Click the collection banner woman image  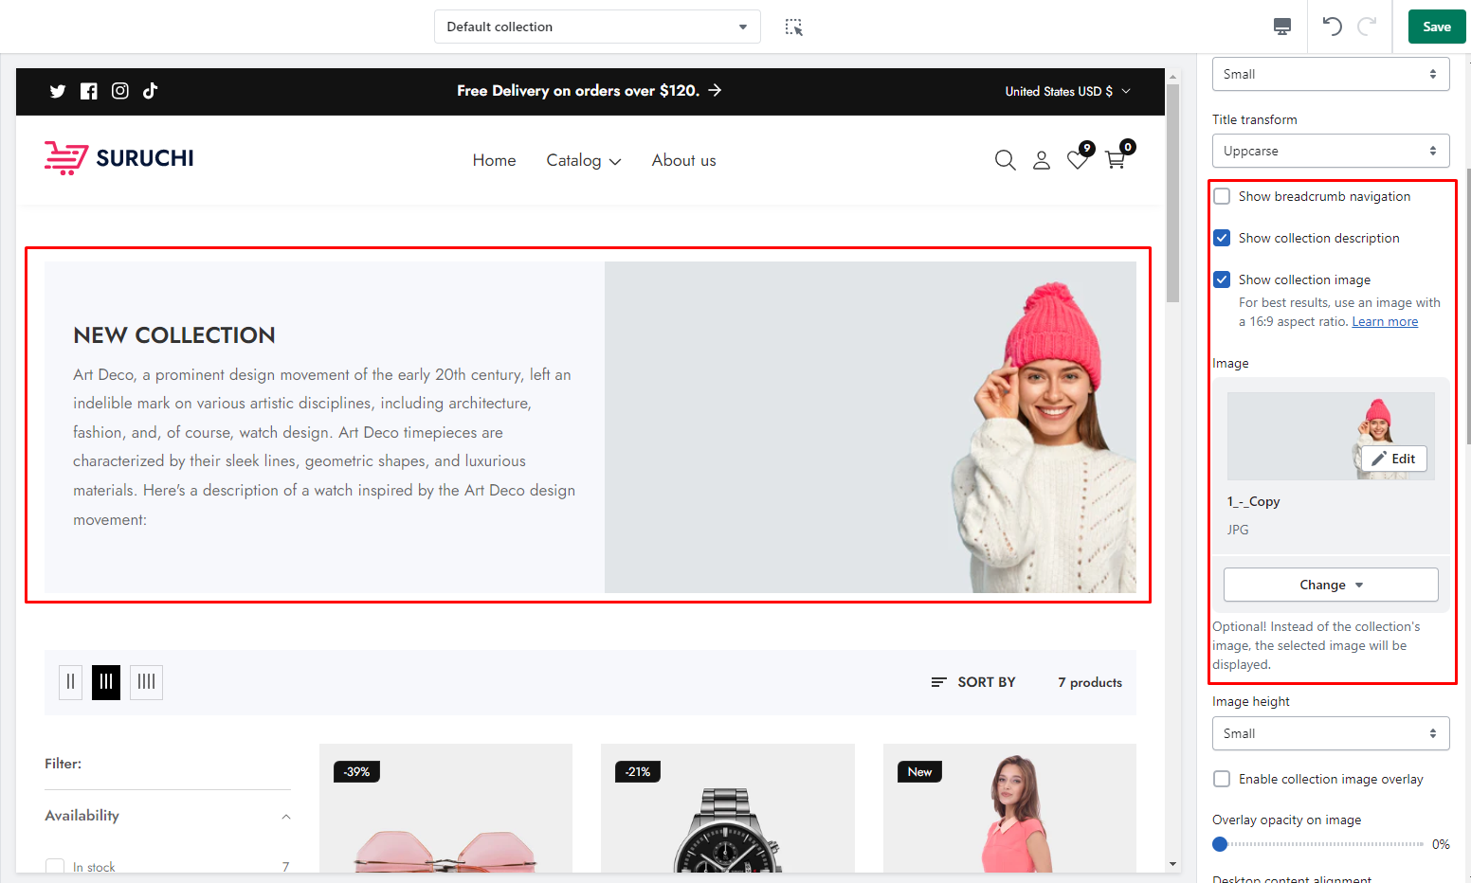[870, 427]
